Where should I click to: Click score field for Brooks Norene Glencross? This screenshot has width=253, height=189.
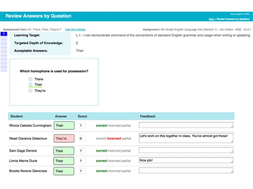tap(82, 171)
